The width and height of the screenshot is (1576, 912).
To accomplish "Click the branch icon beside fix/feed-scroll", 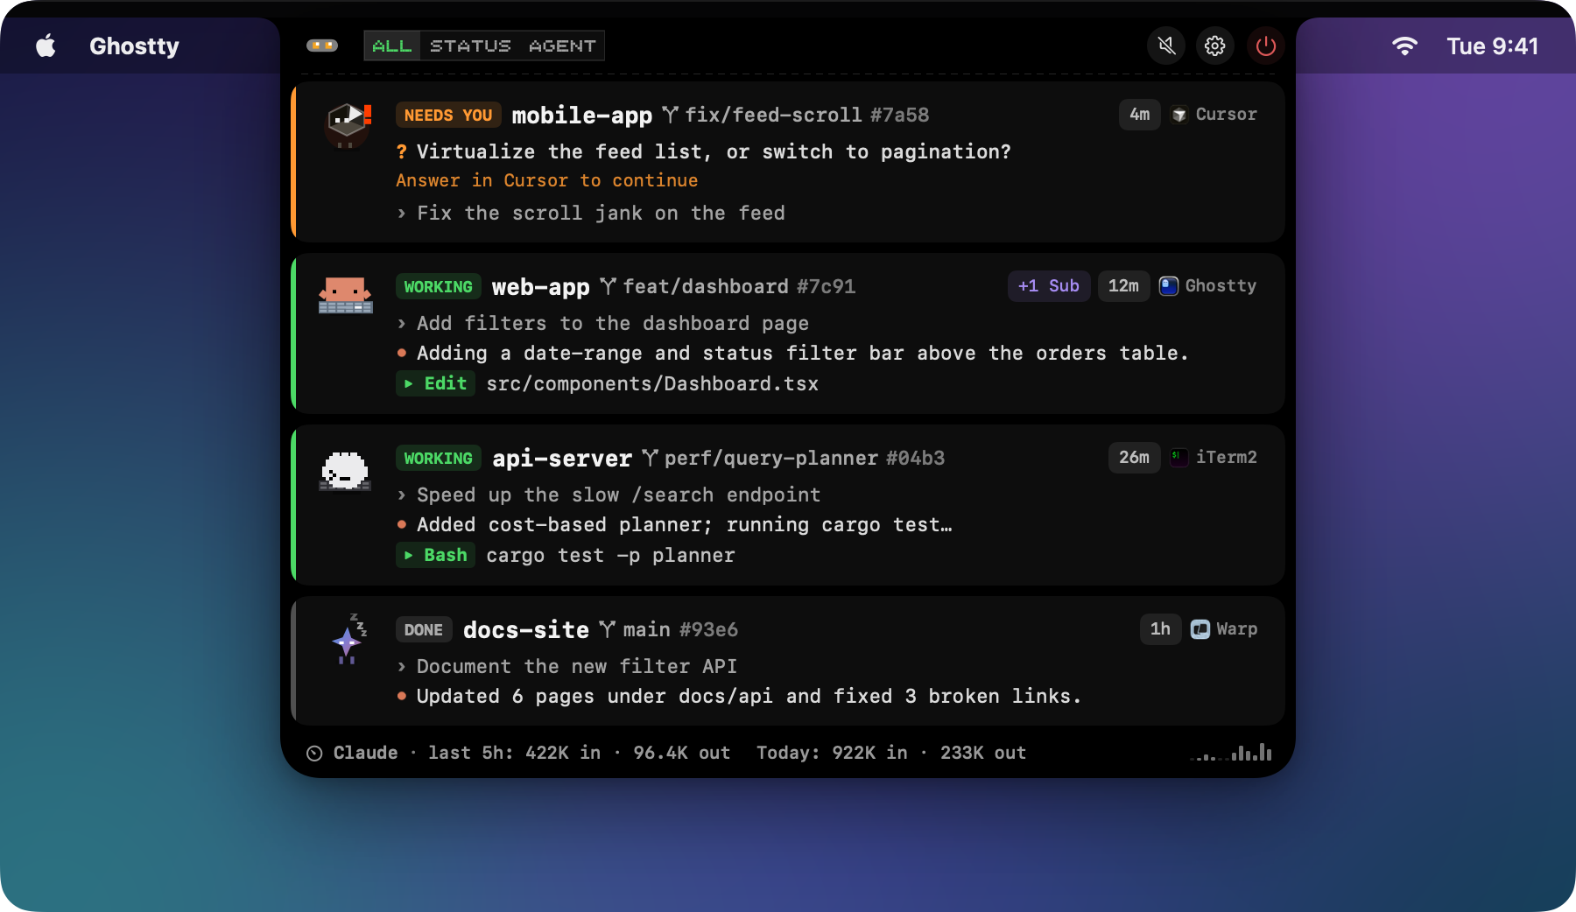I will point(670,115).
